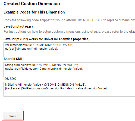The height and width of the screenshot is (121, 135).
Task: Click the JavaScript (gtag.js) subheading
Action: 18,26
